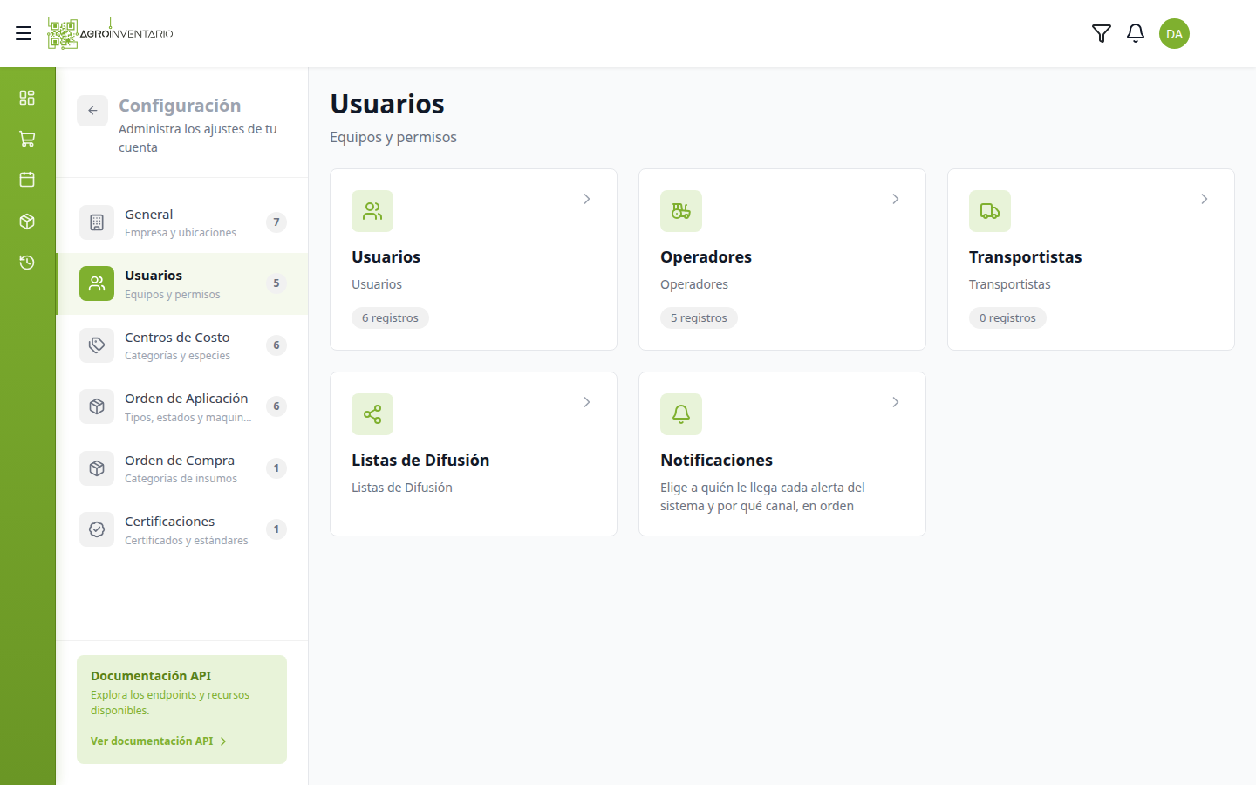
Task: Go back with the Configuración arrow button
Action: click(x=92, y=111)
